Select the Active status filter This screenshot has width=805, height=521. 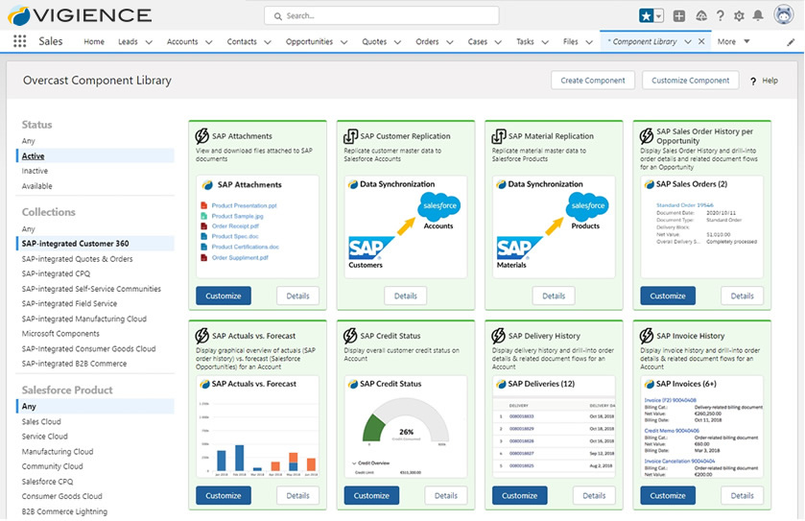[x=96, y=156]
